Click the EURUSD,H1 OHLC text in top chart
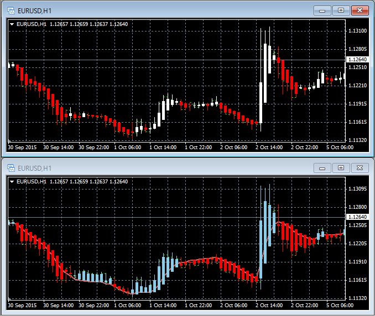This screenshot has width=375, height=316. tap(72, 24)
